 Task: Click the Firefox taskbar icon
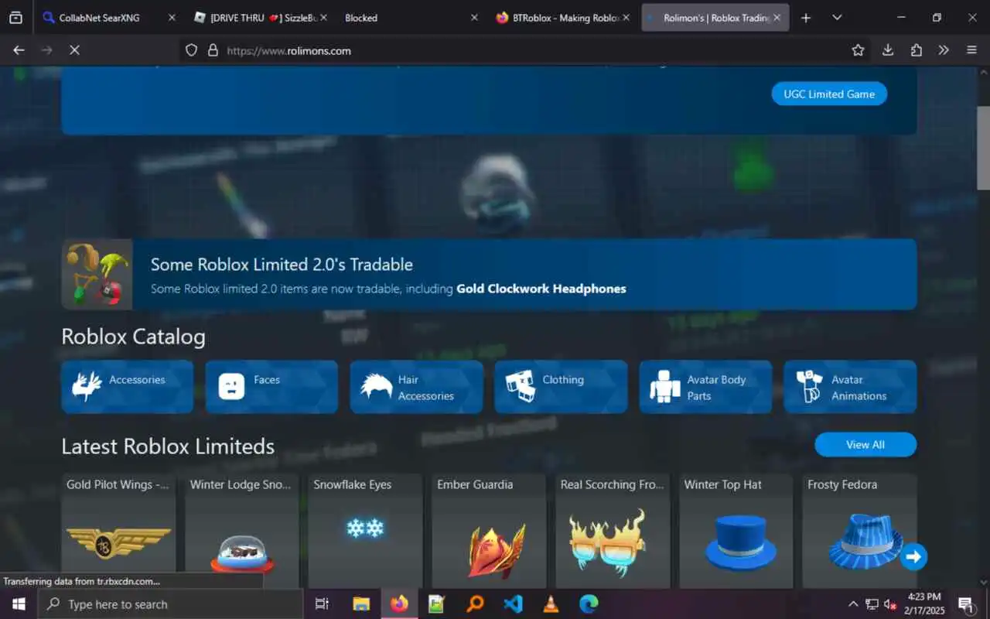[x=399, y=604]
